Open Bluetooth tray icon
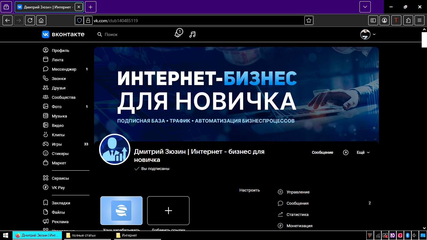The width and height of the screenshot is (427, 240). click(407, 235)
